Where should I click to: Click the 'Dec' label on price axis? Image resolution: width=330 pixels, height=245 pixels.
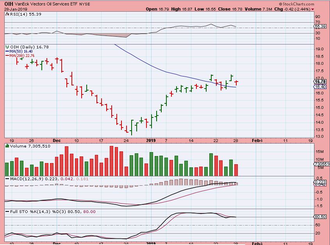tap(57, 140)
